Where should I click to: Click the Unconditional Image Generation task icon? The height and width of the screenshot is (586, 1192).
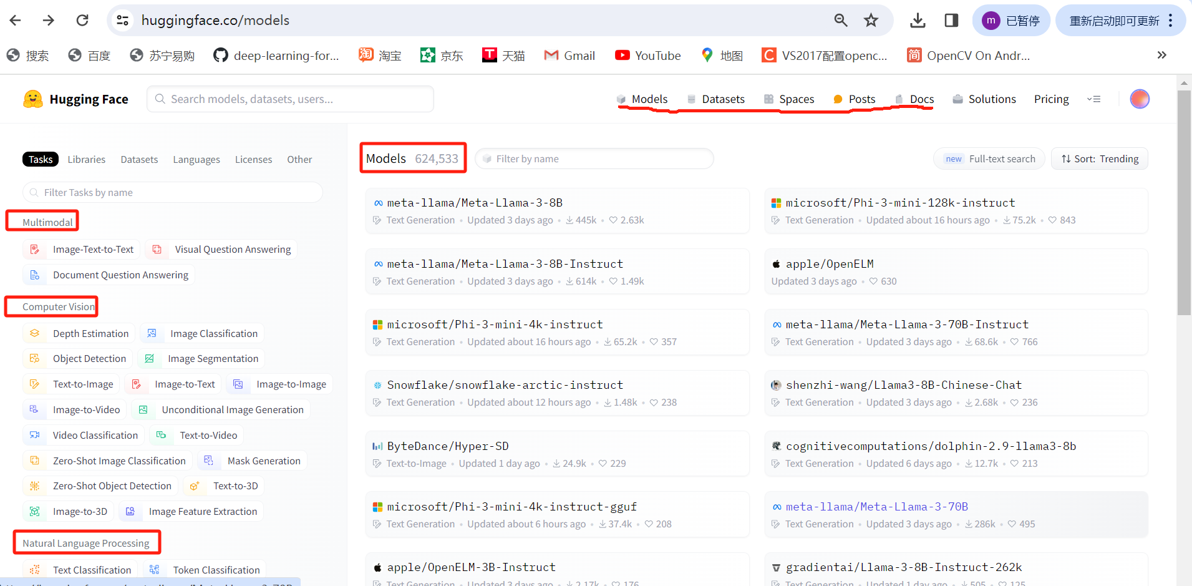[x=143, y=409]
